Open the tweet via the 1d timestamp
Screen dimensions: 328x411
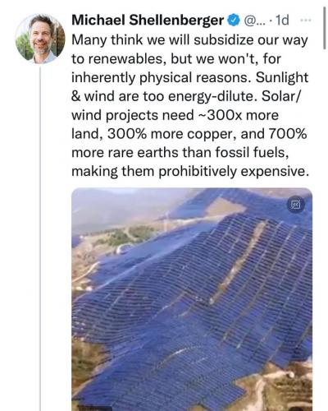pos(282,21)
